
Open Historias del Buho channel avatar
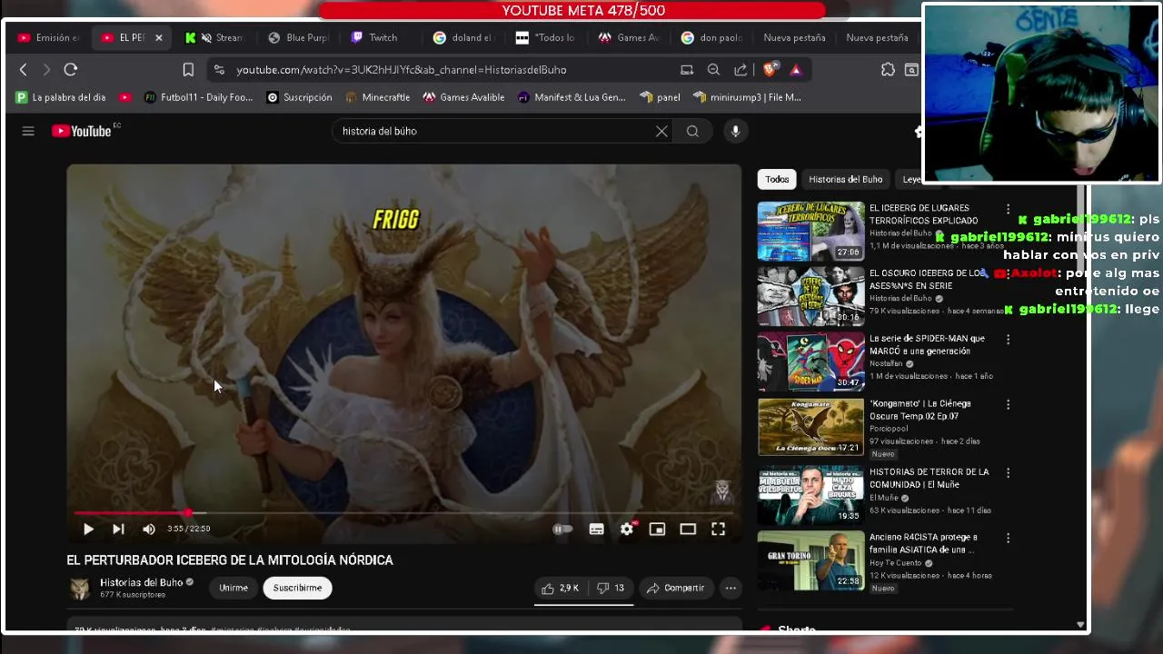coord(80,588)
